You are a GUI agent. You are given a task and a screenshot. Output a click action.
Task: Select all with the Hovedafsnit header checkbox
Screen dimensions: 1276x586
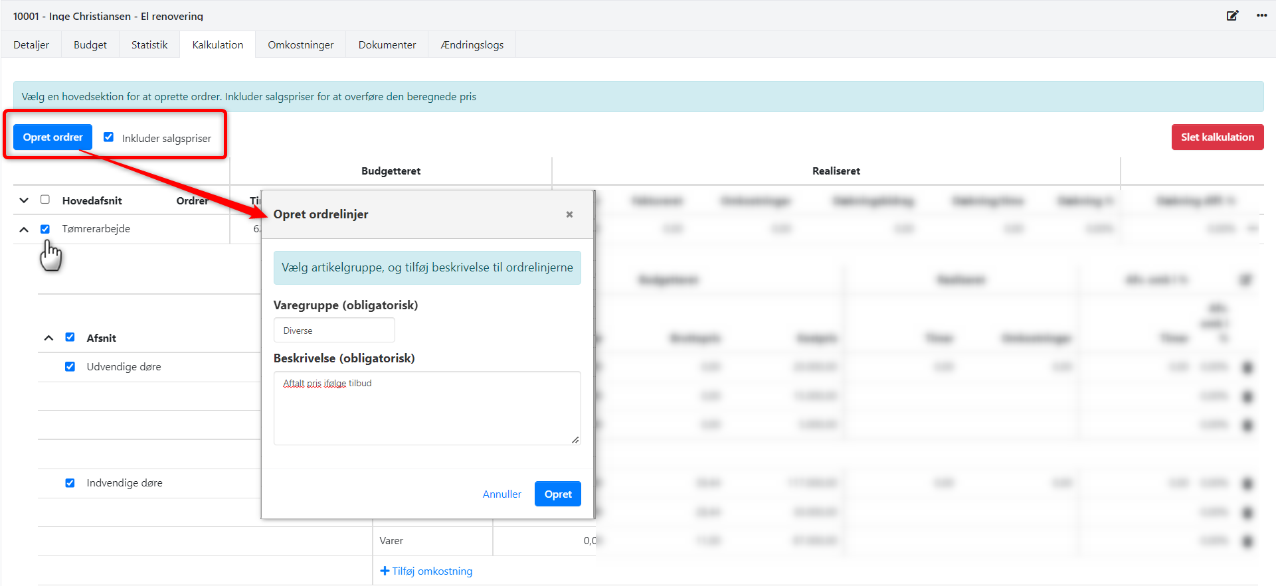point(45,200)
